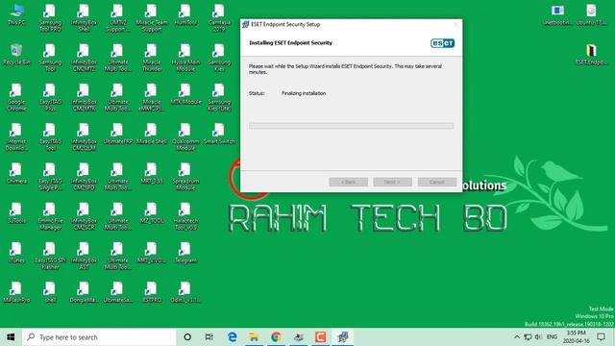
Task: Close the ESET Endpoint Security Setup window
Action: pos(455,24)
